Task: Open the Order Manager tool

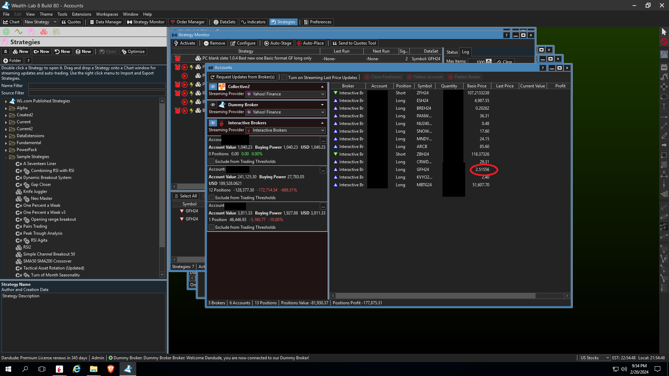Action: point(187,22)
